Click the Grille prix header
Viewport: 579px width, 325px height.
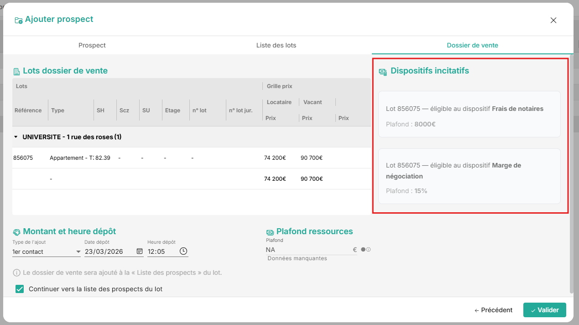280,86
